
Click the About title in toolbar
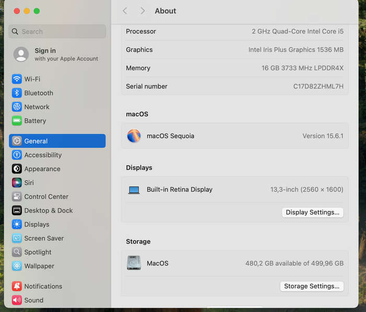coord(165,11)
